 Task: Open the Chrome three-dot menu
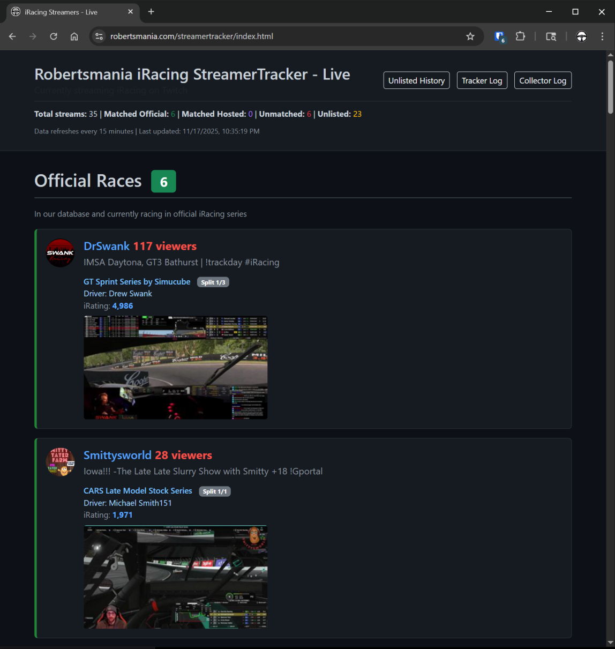pos(602,36)
